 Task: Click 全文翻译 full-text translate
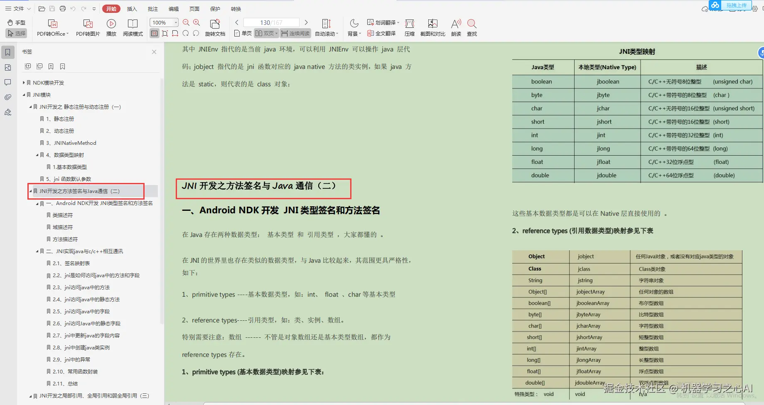381,33
